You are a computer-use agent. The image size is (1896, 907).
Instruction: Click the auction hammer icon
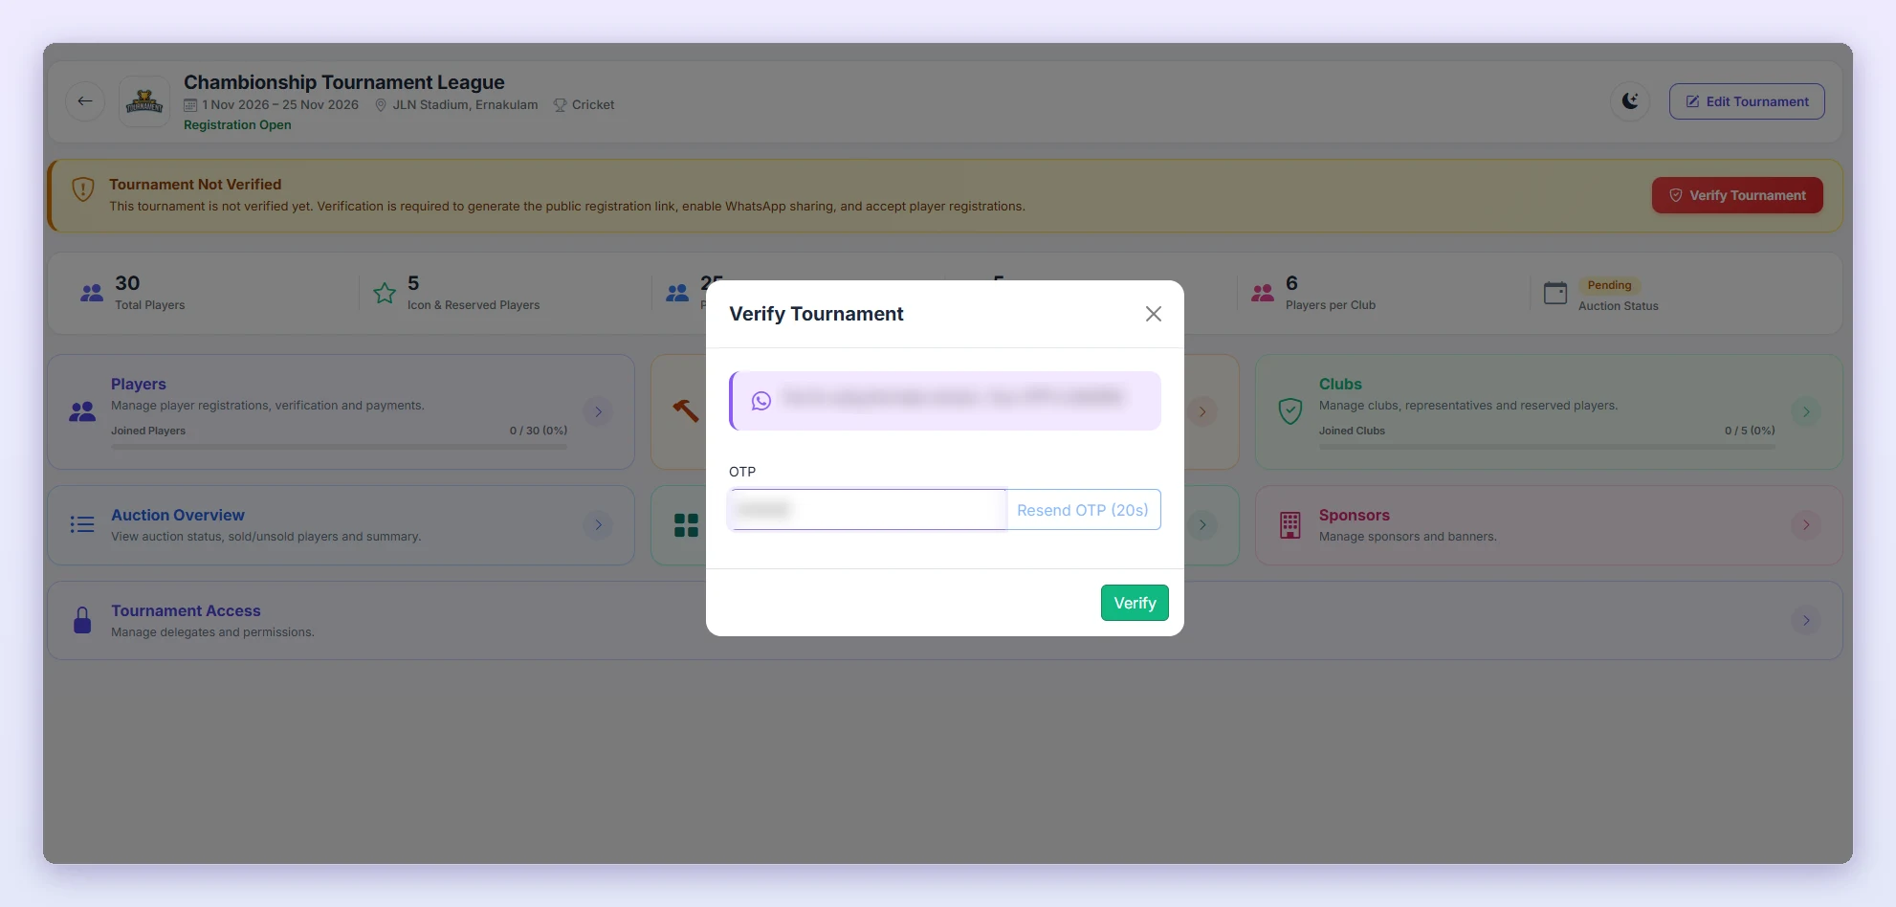tap(685, 410)
